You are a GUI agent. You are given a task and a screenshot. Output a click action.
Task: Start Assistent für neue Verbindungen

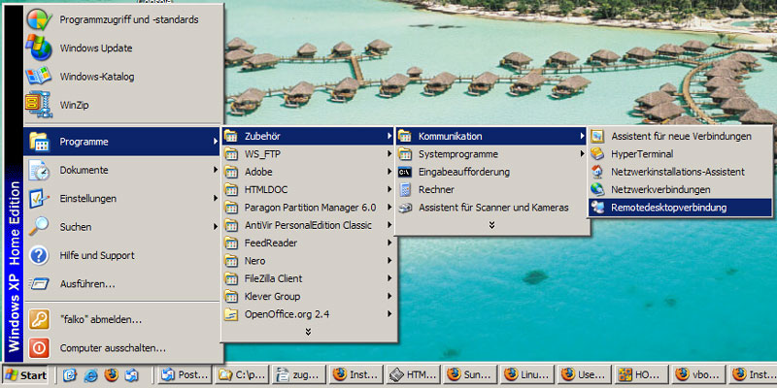[x=680, y=136]
